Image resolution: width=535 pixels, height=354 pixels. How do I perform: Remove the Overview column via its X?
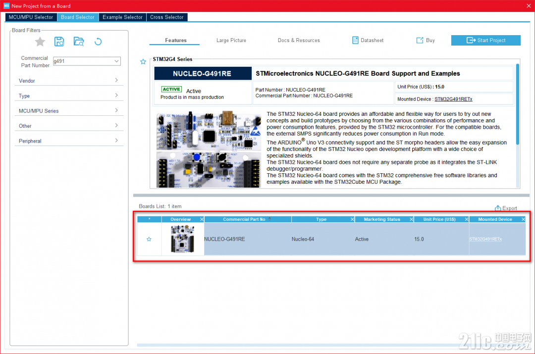point(202,219)
